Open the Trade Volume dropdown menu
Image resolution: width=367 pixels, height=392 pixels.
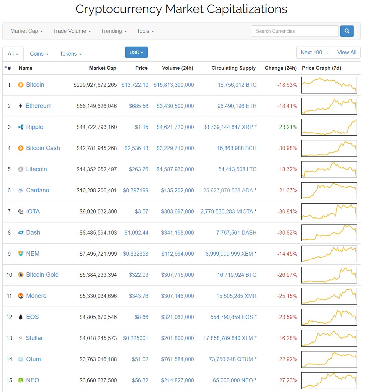point(72,31)
